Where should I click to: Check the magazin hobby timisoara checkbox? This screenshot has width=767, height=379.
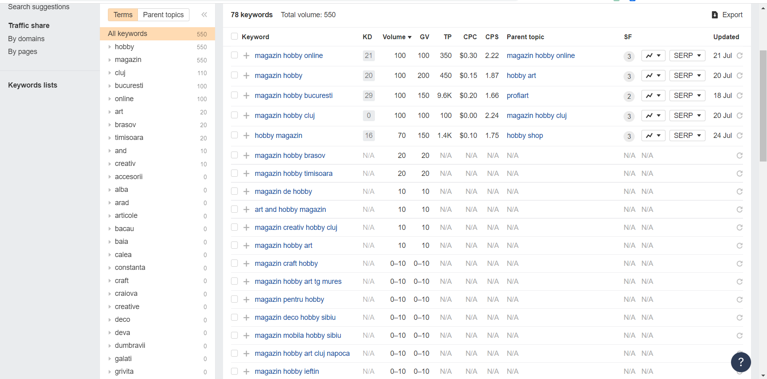[x=234, y=173]
